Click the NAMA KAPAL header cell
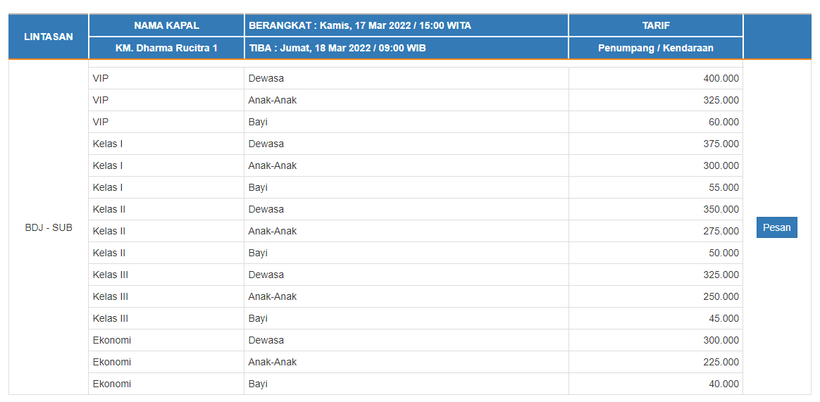Viewport: 820px width, 402px height. tap(166, 25)
